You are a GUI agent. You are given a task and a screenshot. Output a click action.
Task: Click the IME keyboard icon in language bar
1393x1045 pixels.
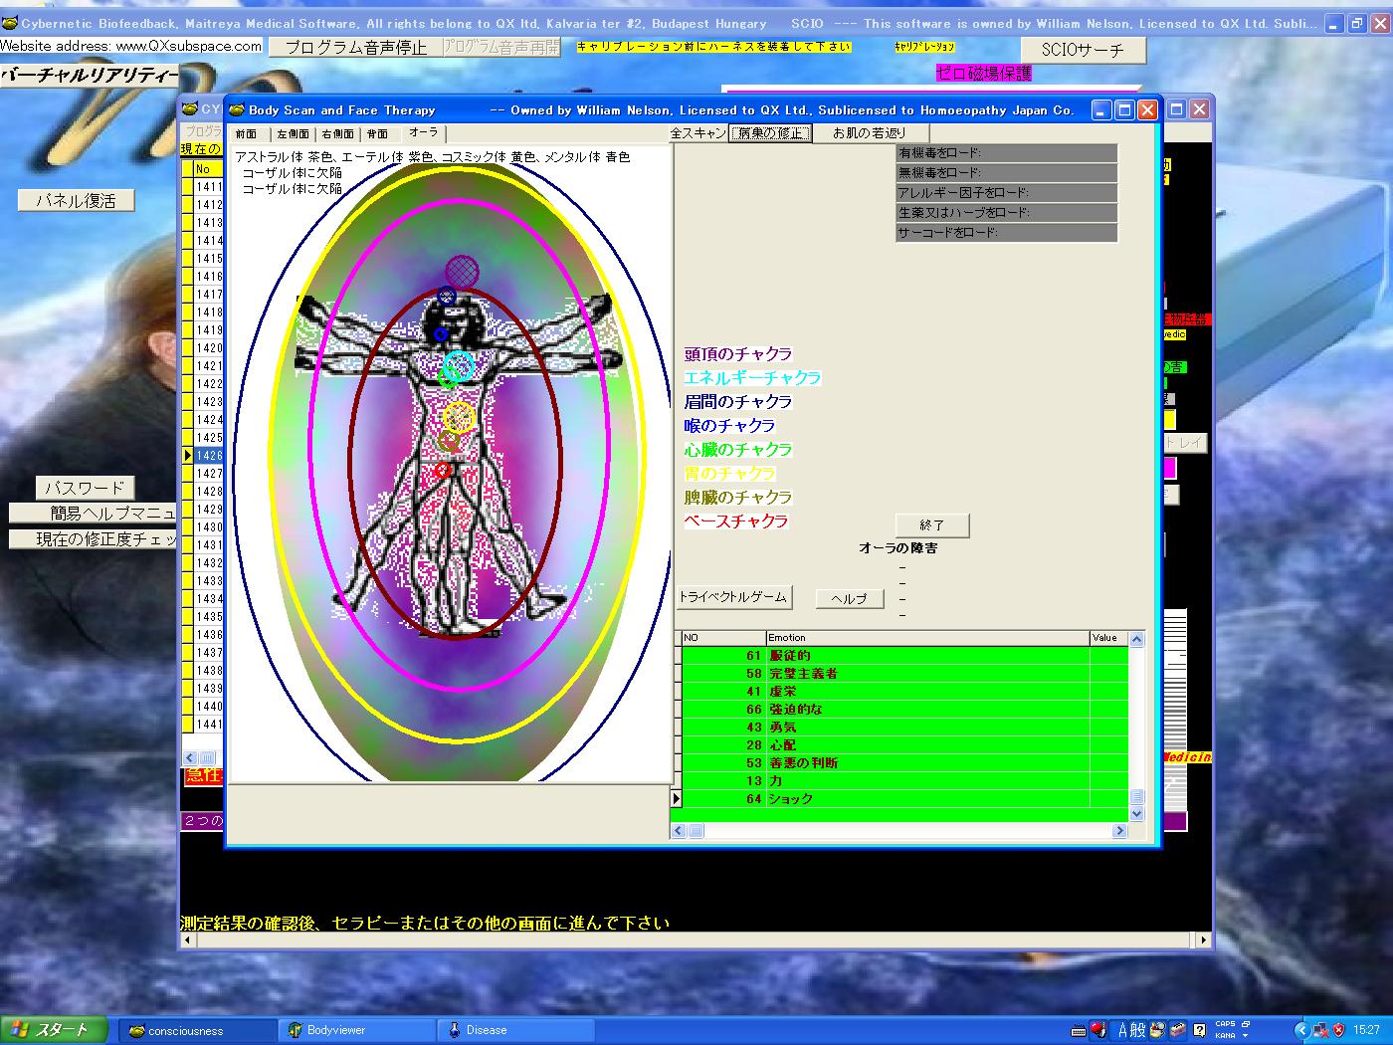[x=1077, y=1030]
